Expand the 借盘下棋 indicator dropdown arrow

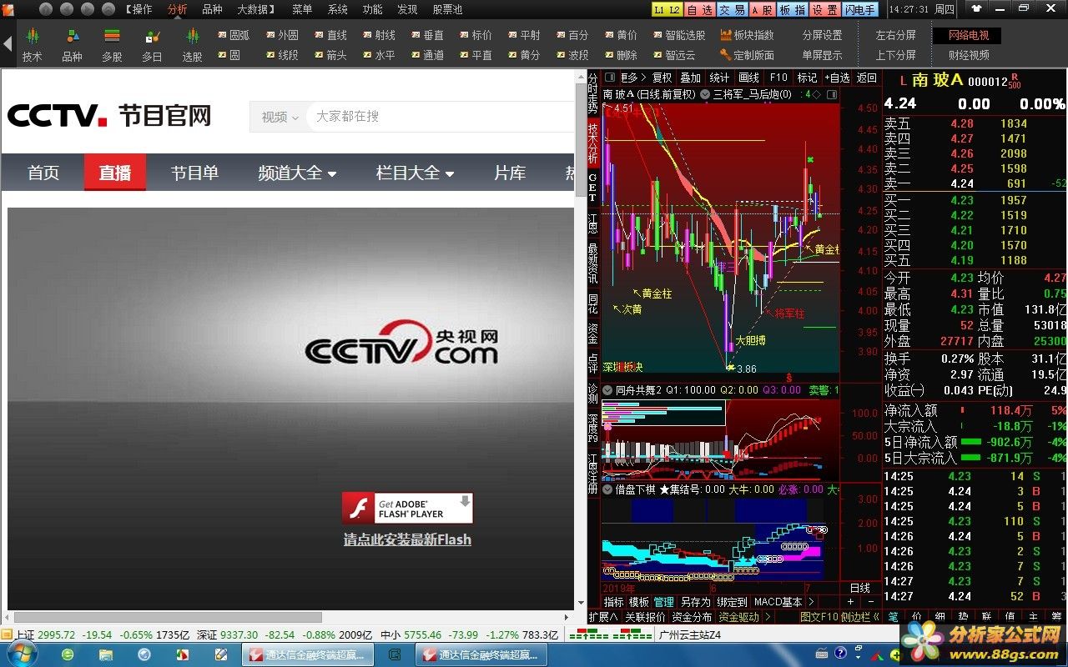[x=607, y=489]
